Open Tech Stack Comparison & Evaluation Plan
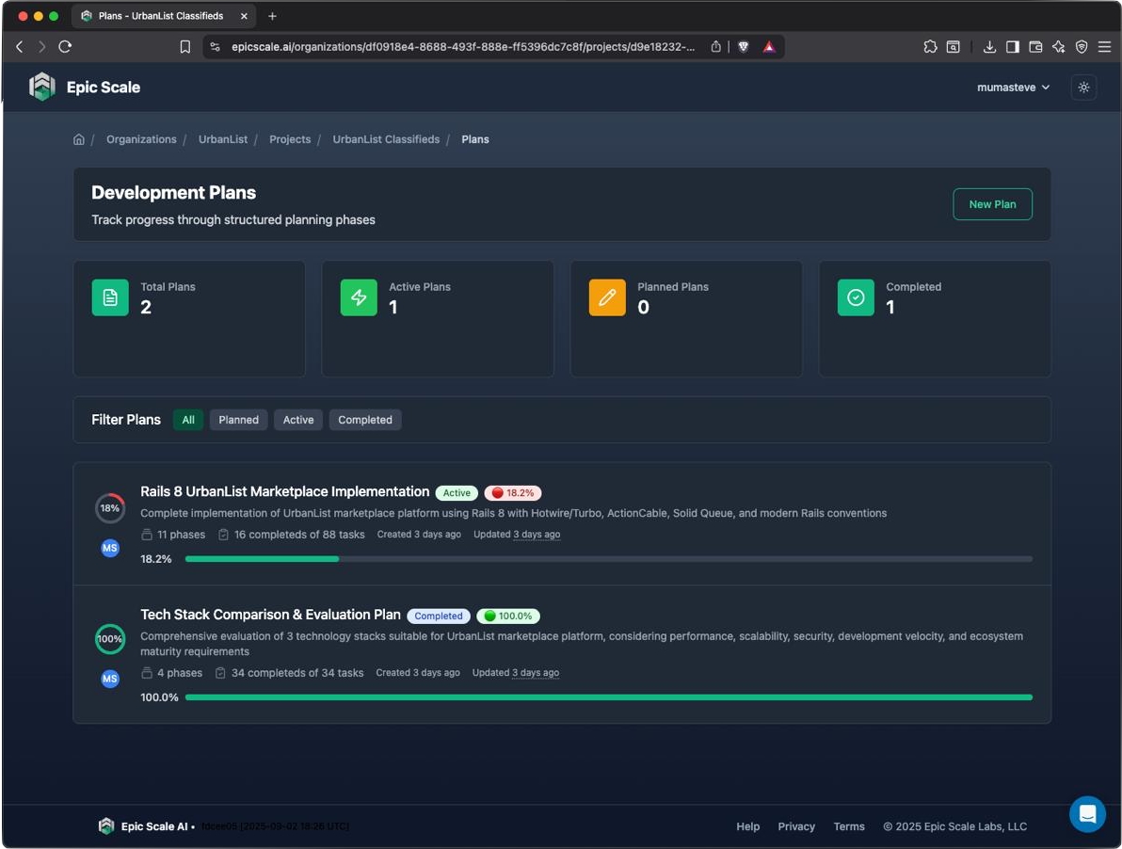 270,615
